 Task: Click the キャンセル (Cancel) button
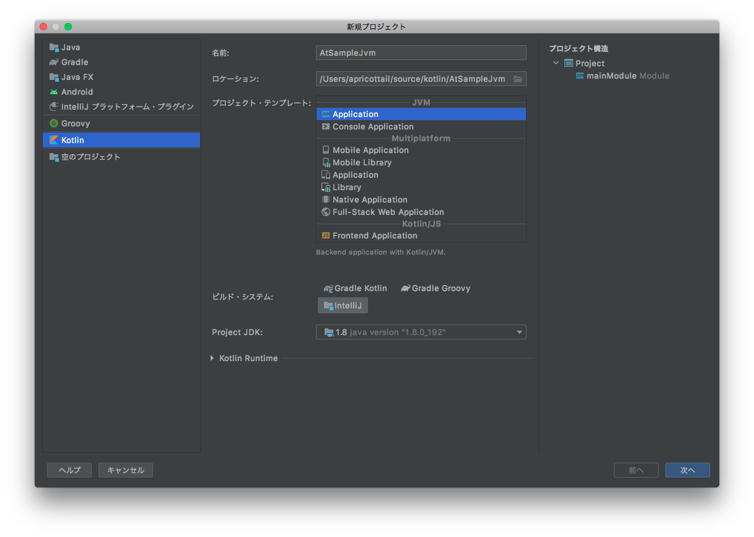[126, 470]
